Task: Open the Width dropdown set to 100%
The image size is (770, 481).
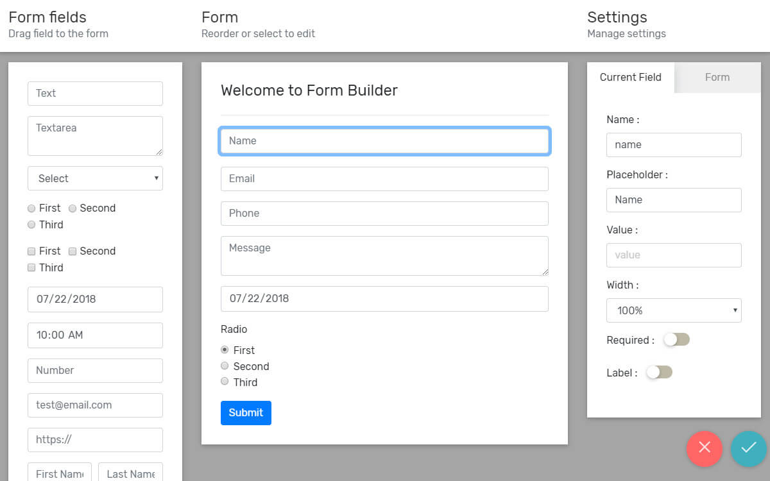Action: coord(674,310)
